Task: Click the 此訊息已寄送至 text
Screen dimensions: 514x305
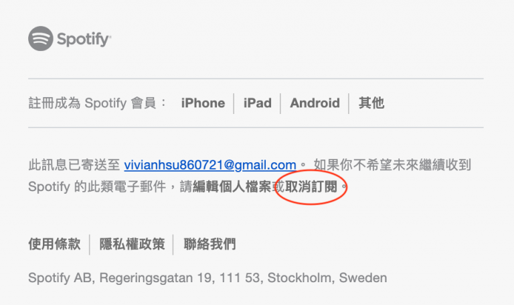Action: click(74, 165)
